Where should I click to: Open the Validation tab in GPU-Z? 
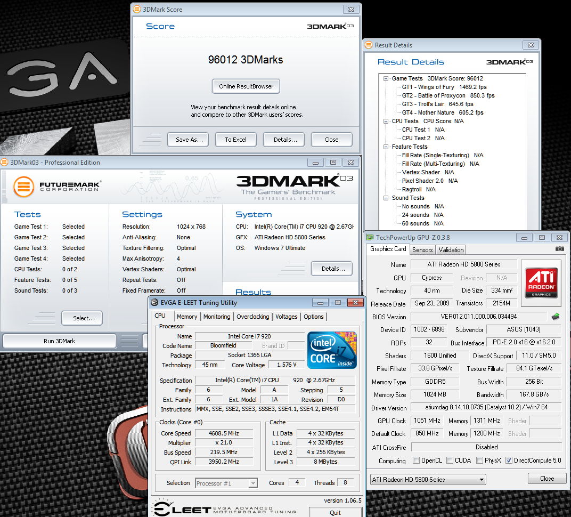[x=451, y=249]
